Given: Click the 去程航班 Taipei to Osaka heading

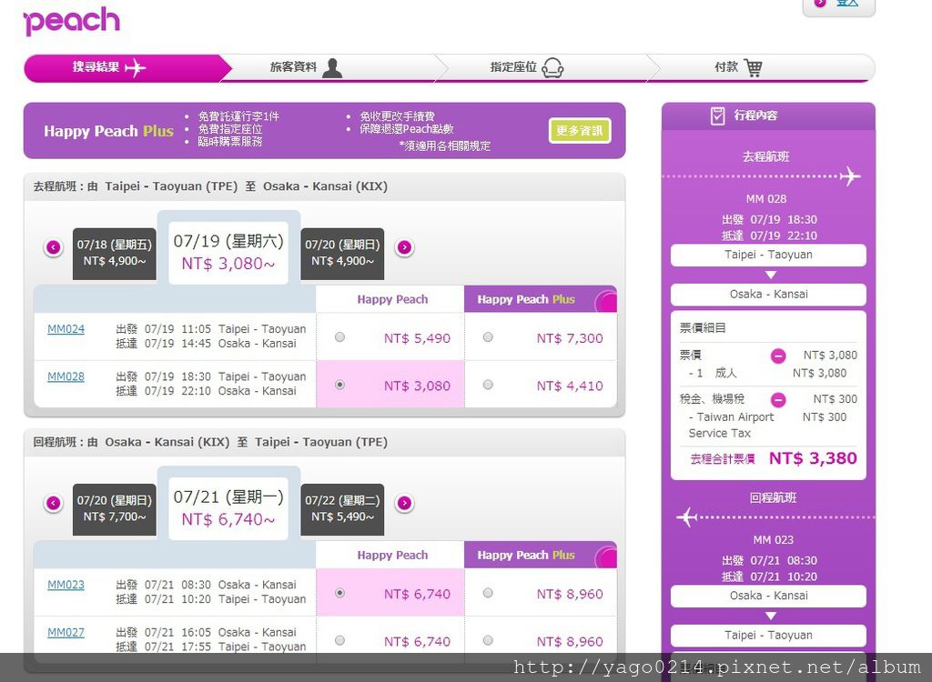Looking at the screenshot, I should click(x=210, y=186).
